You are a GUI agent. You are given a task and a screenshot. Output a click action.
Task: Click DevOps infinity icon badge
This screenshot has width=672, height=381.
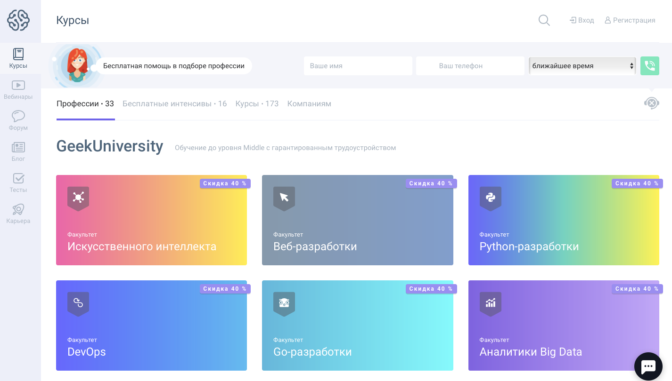click(x=78, y=303)
